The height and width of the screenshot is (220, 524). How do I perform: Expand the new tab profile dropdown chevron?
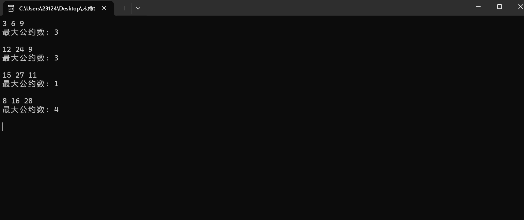[x=138, y=8]
